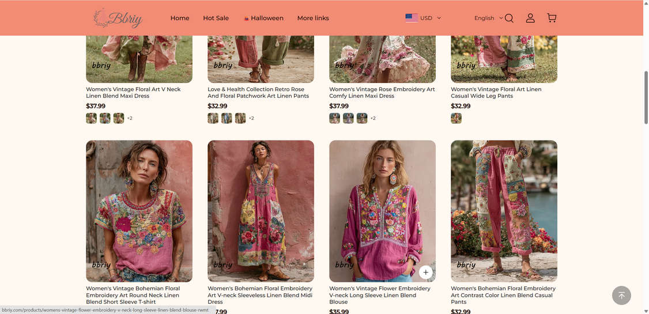
Task: Select third swatch under Rose Embroidery Maxi Dress
Action: click(362, 118)
